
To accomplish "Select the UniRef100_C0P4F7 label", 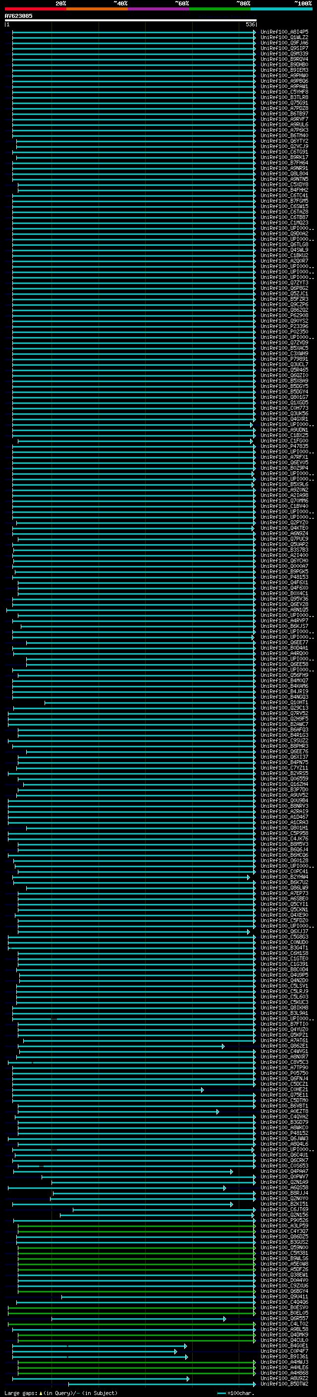I will tap(284, 1351).
